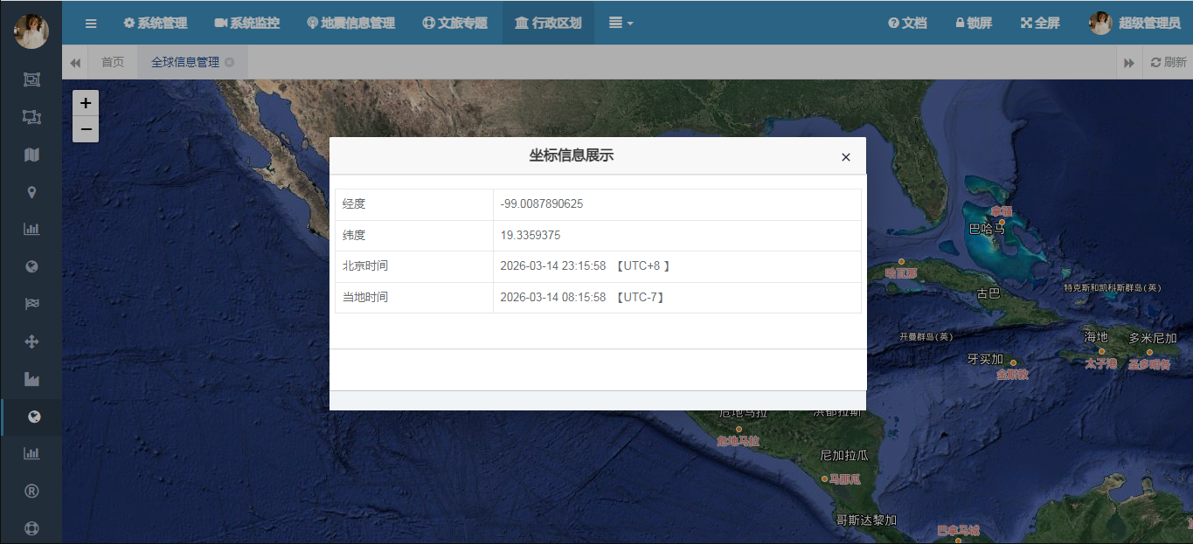Screen dimensions: 1193x544
Task: Click the 特克斯和凯科斯群岛 map label
Action: pyautogui.click(x=1113, y=288)
